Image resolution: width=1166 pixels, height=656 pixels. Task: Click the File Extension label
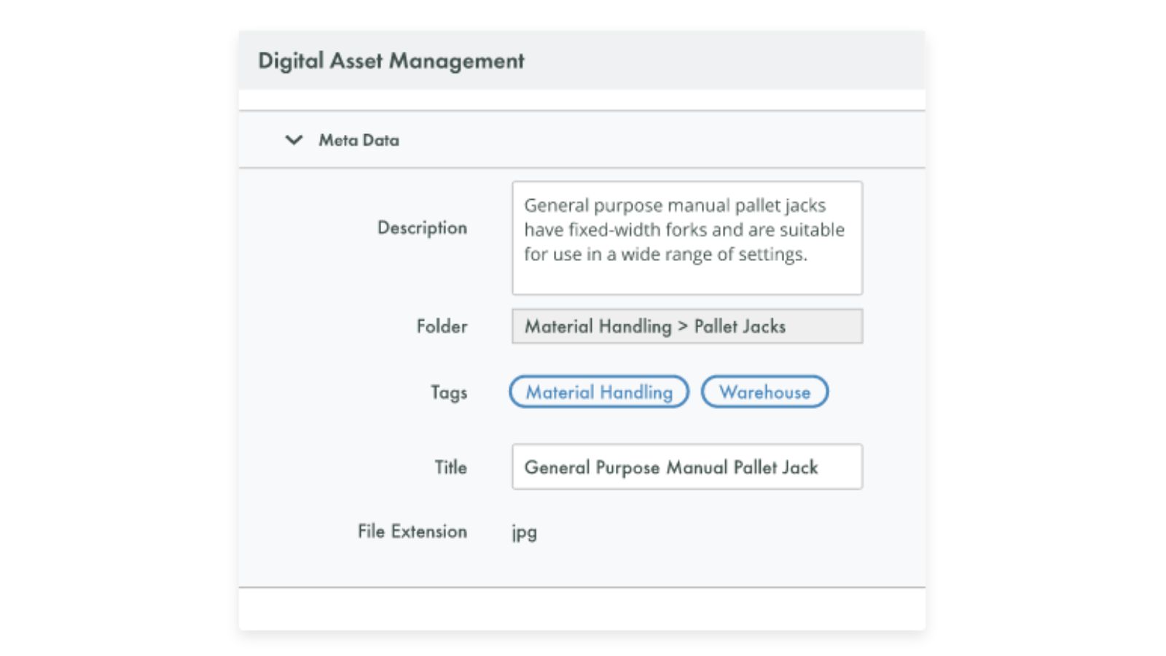click(412, 531)
